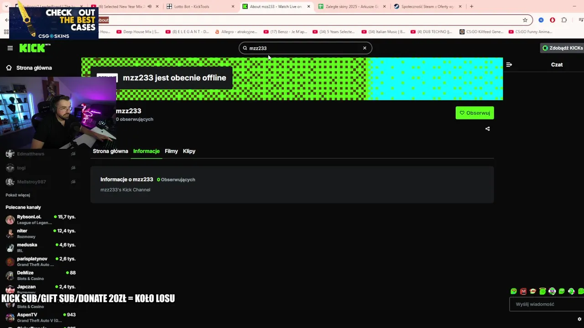Open DUB TECHNO bookmark
This screenshot has height=328, width=584.
tap(432, 32)
